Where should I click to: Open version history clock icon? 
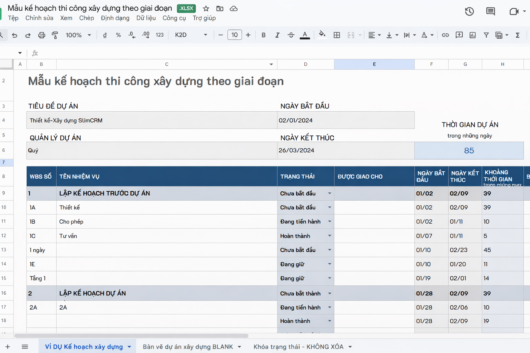coord(469,11)
